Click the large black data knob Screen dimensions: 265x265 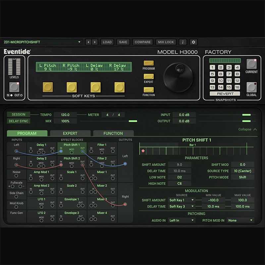[178, 78]
